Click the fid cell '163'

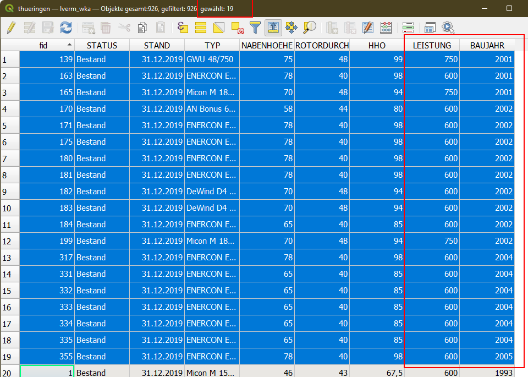tap(47, 76)
